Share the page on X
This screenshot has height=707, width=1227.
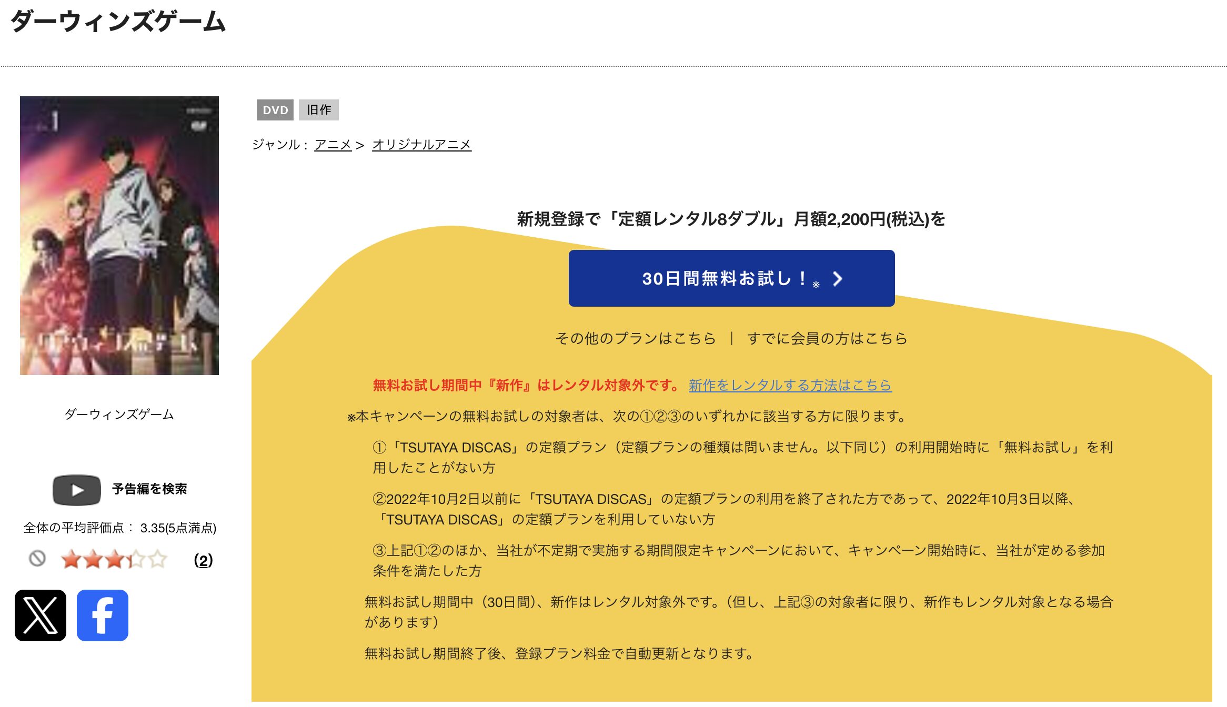pyautogui.click(x=41, y=615)
